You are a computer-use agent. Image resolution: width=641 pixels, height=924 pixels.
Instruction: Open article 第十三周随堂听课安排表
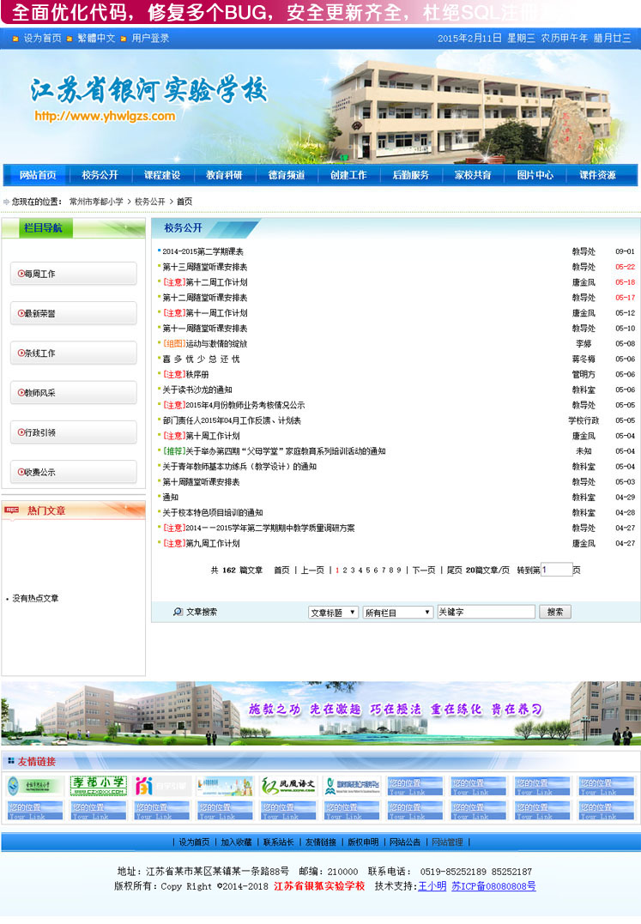[205, 267]
